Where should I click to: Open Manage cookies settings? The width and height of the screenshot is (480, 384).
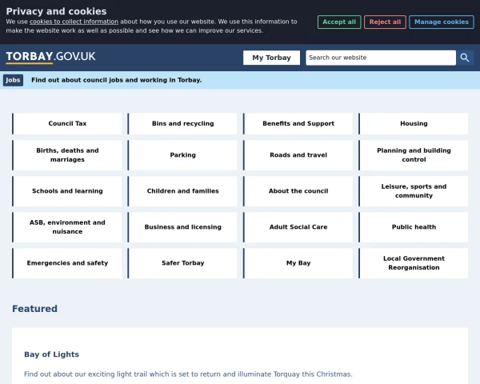(441, 22)
